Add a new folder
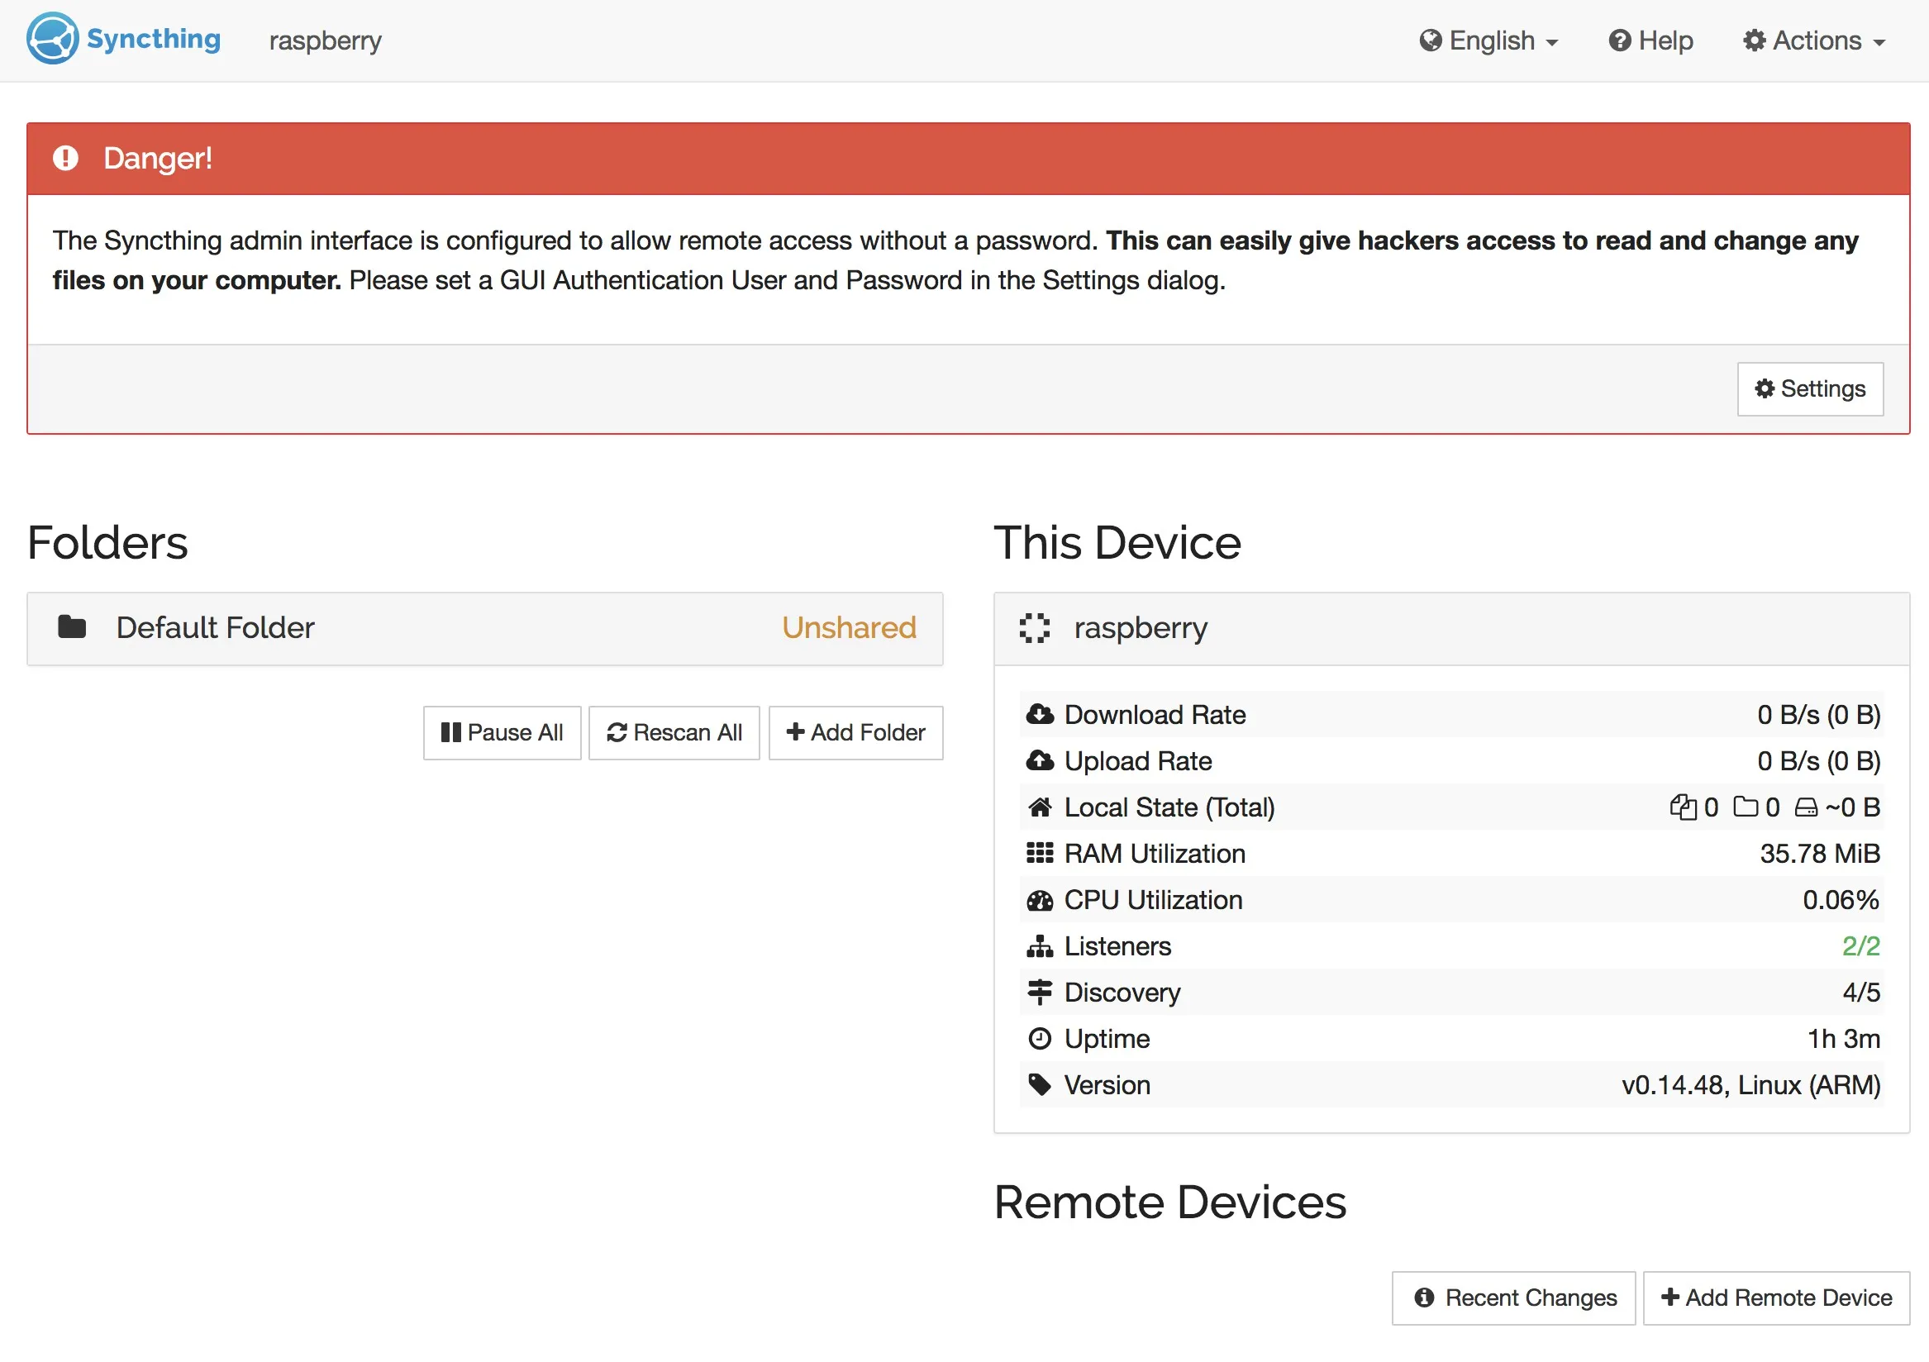The width and height of the screenshot is (1929, 1362). (x=855, y=733)
